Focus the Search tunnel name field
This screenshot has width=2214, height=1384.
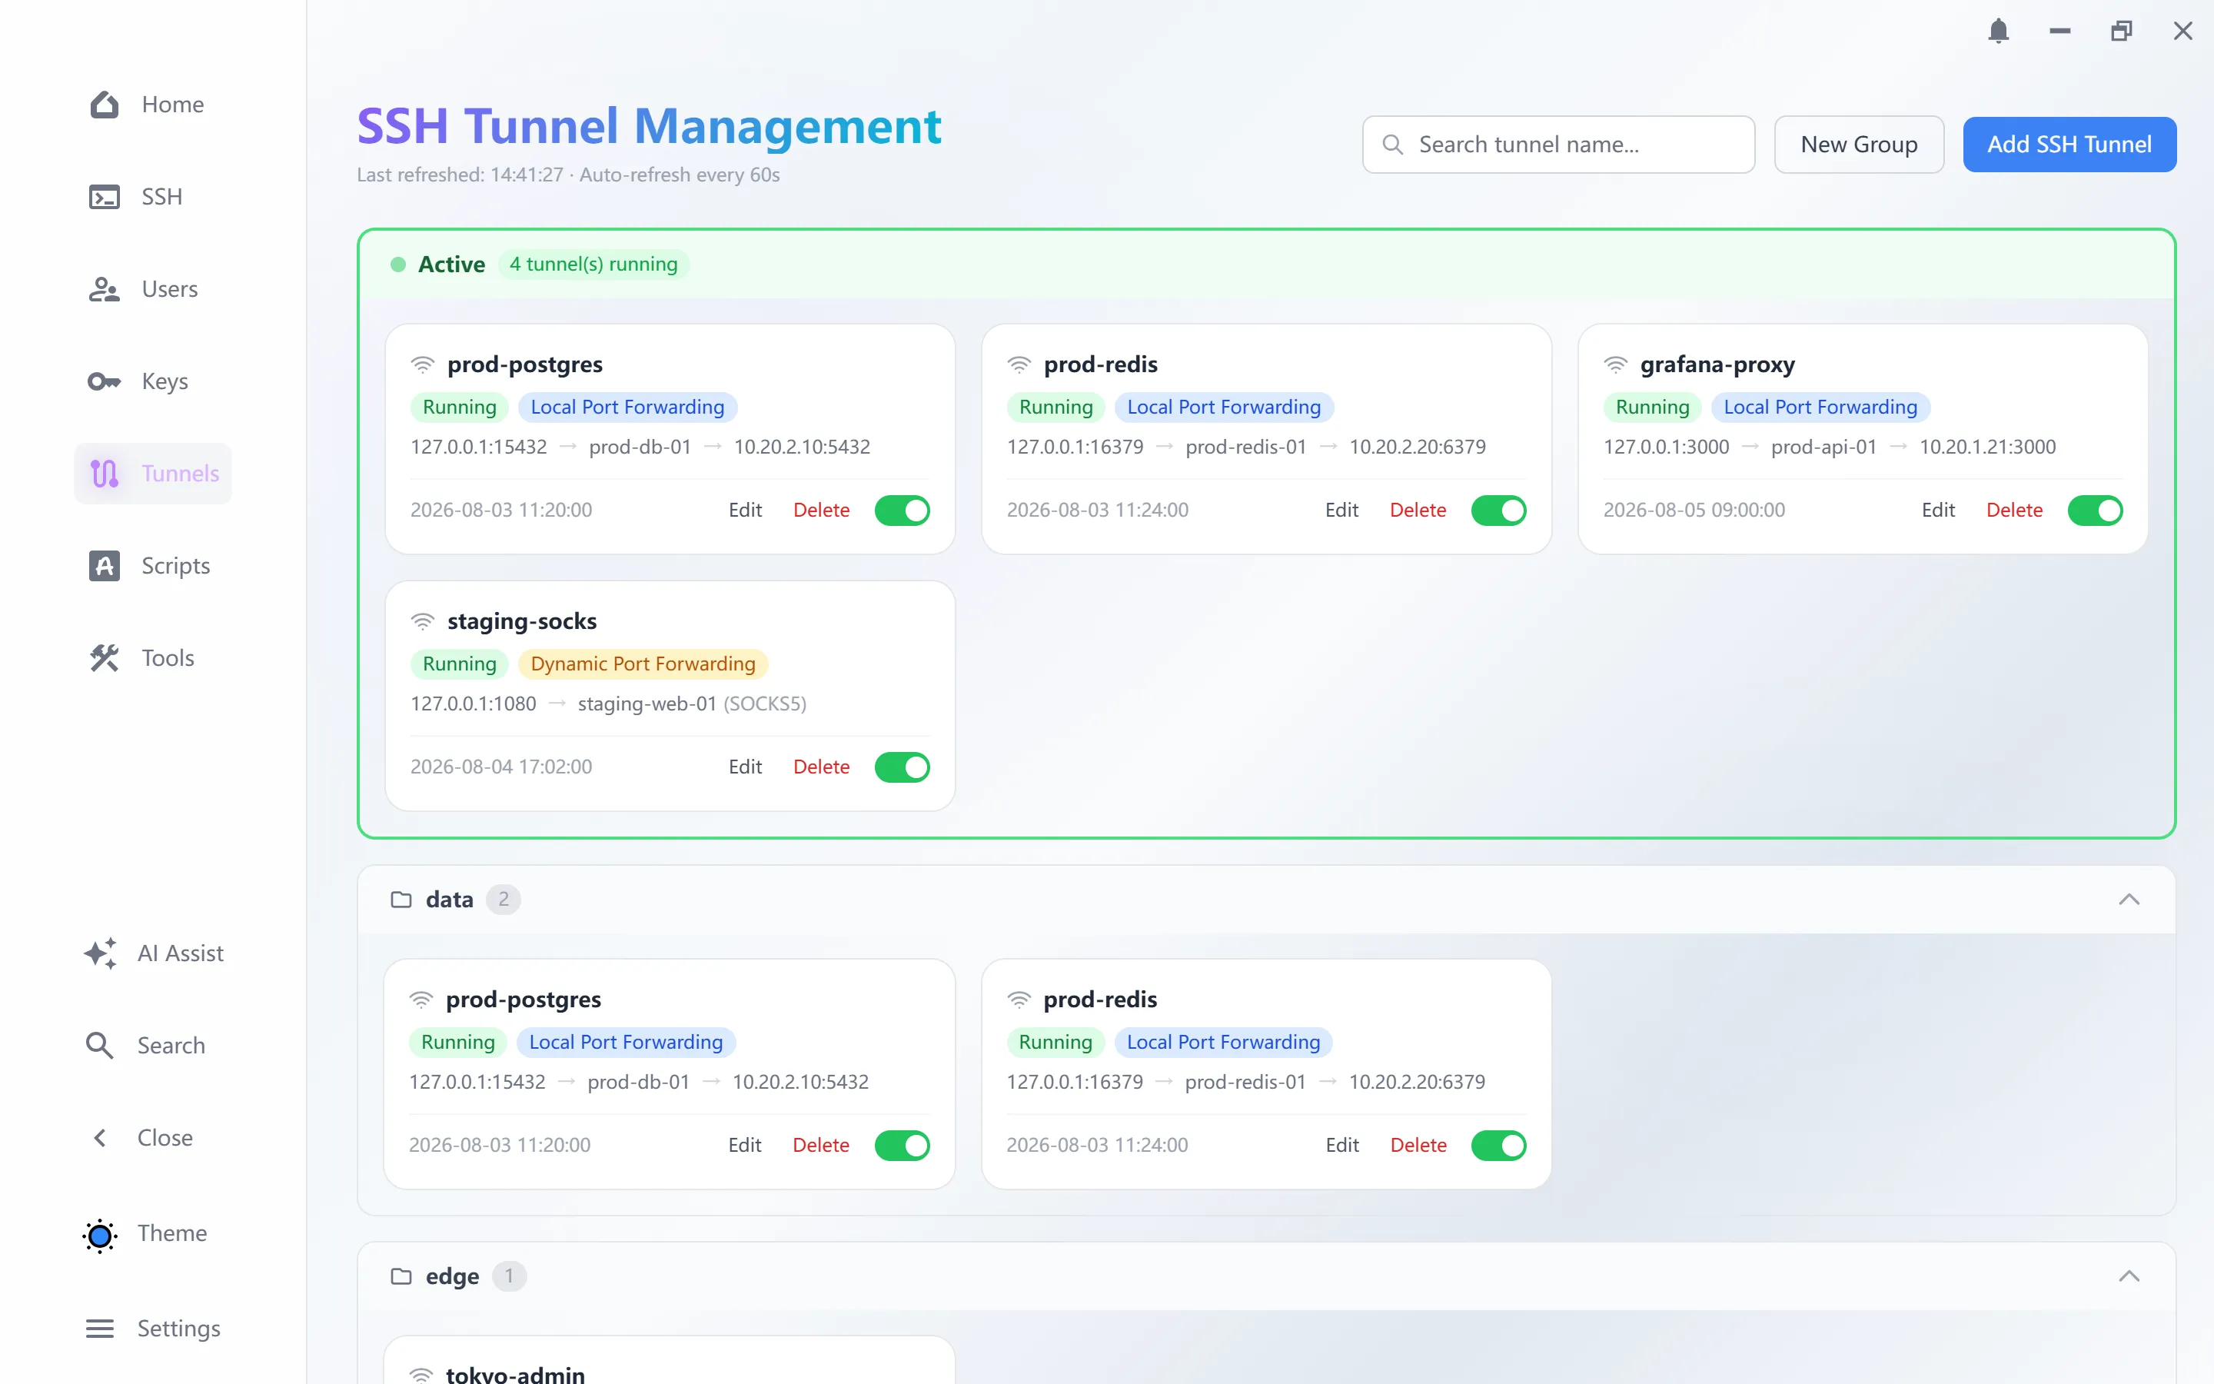1558,145
